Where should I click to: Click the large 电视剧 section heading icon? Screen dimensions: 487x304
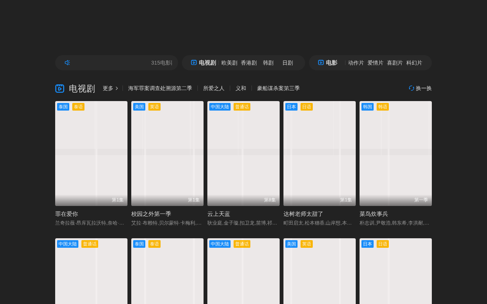[60, 89]
